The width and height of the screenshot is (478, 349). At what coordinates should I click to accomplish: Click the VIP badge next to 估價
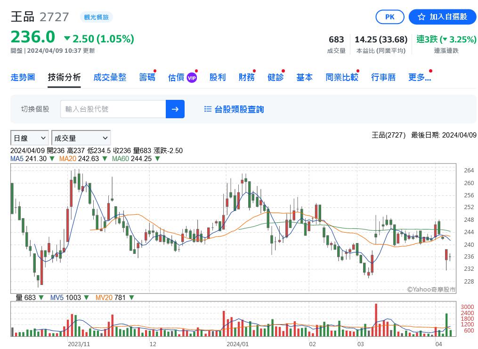point(192,78)
